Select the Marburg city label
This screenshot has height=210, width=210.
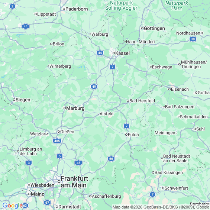(x=75, y=108)
